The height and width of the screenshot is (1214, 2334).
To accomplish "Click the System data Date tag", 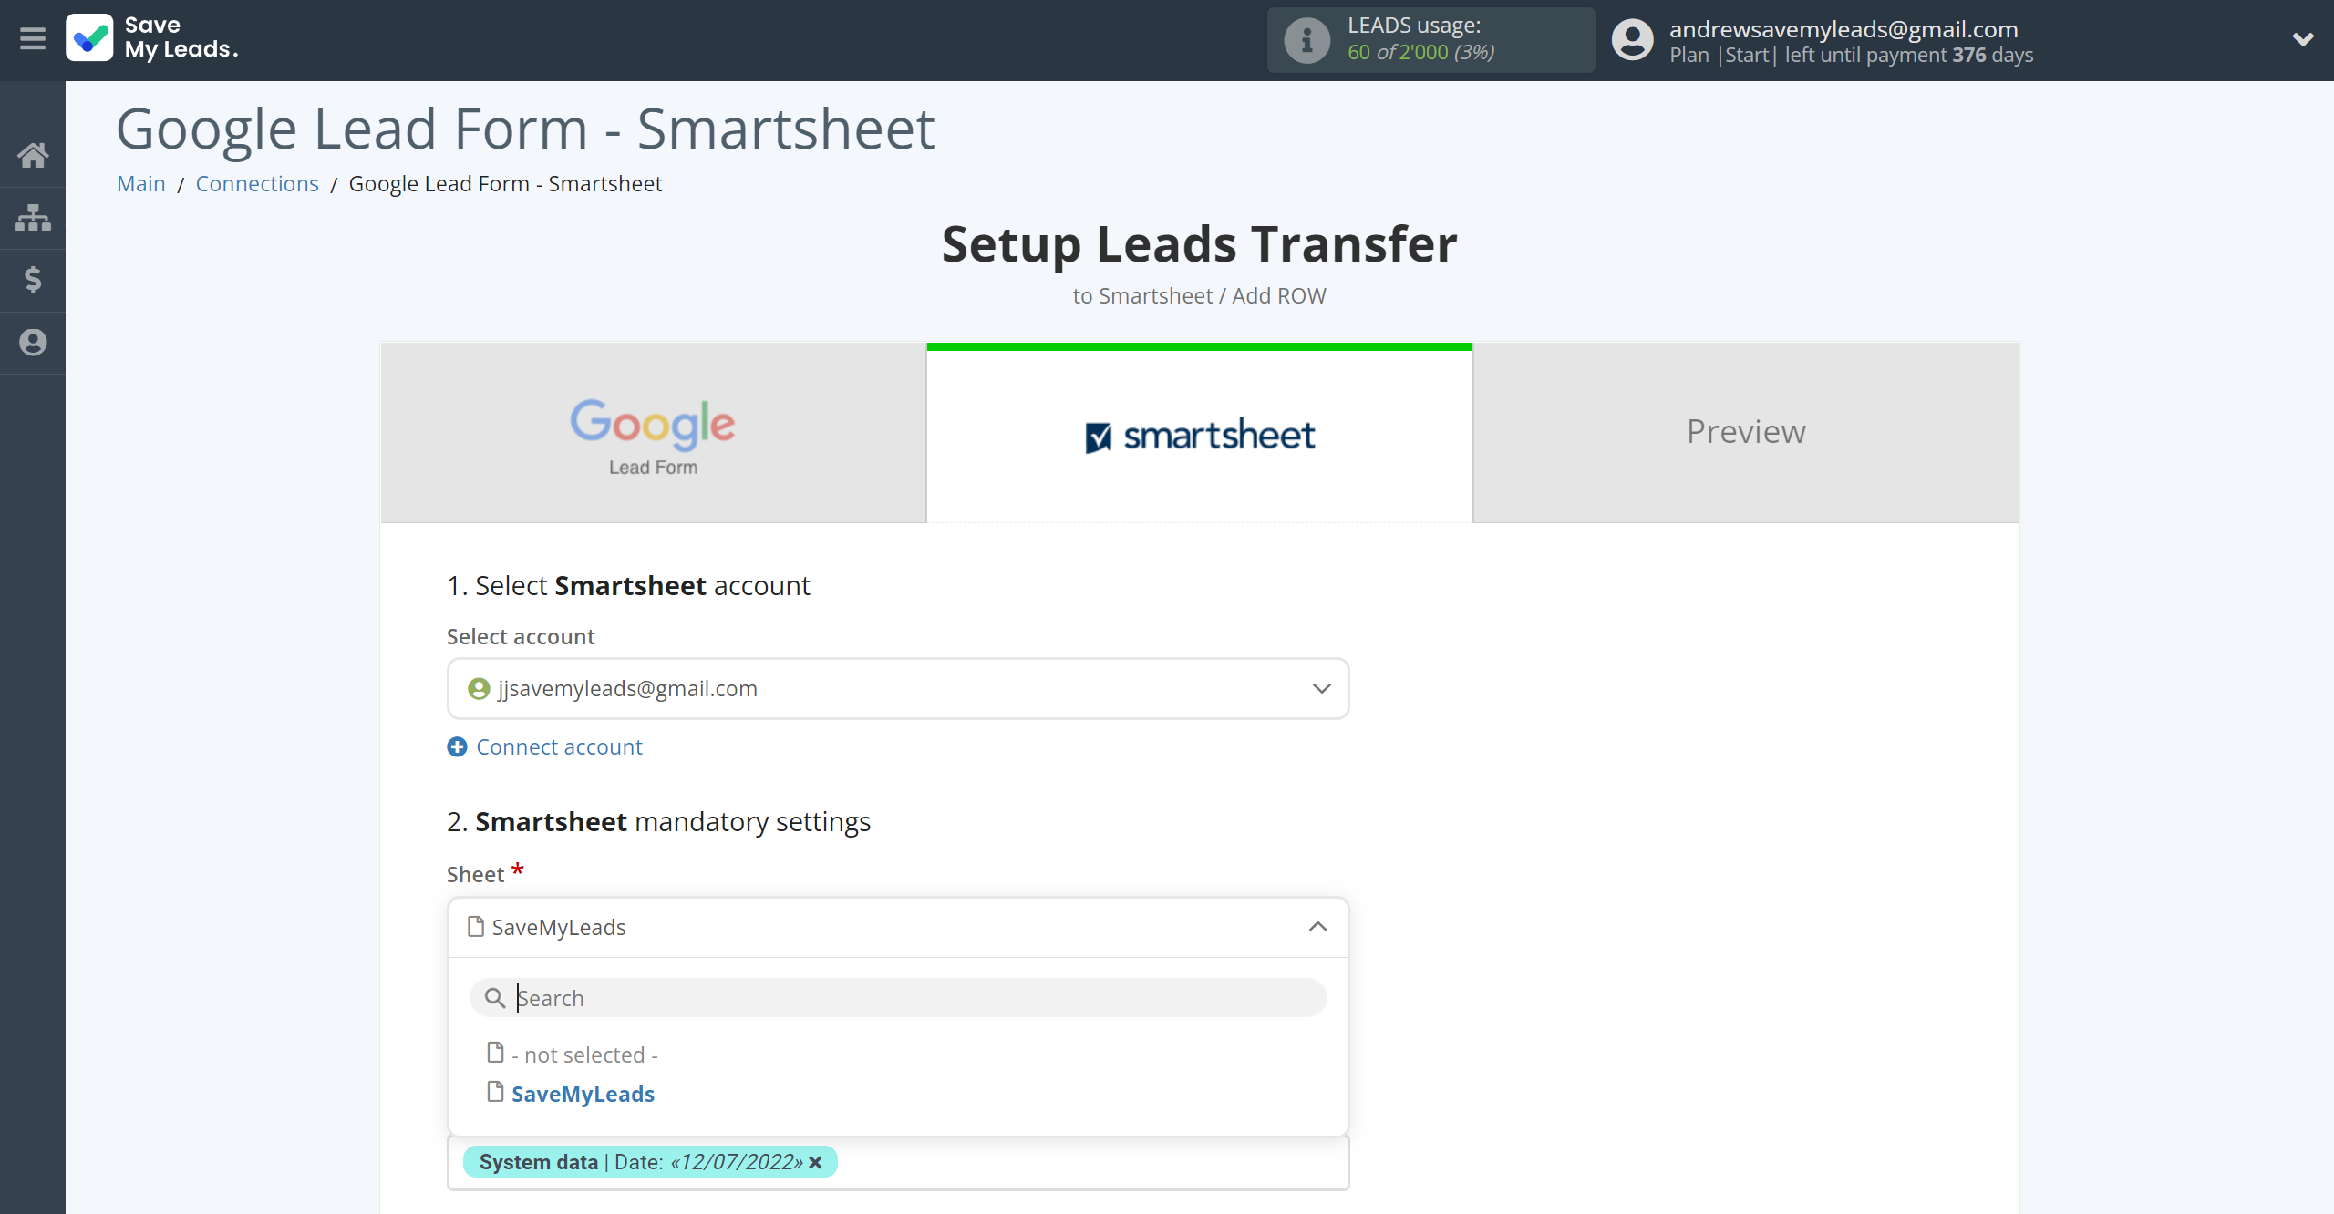I will pos(650,1162).
